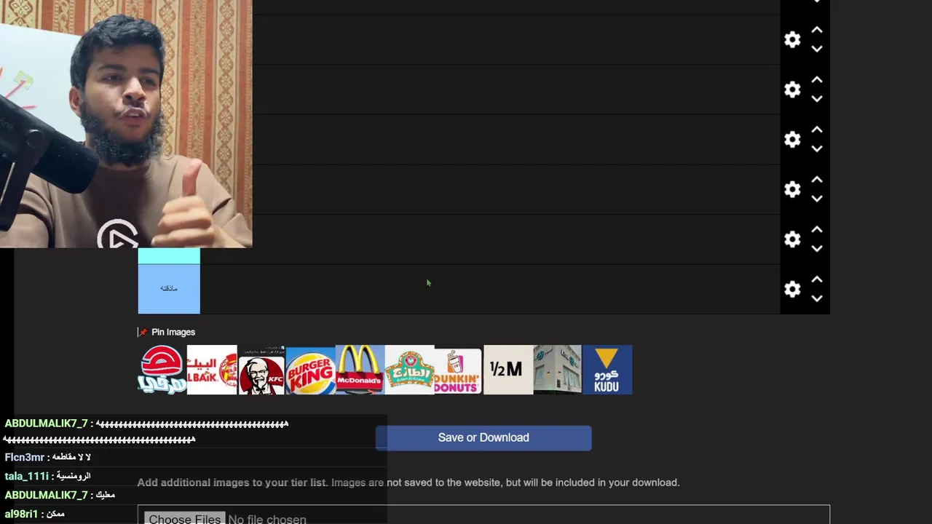Screen dimensions: 932x524
Task: Select the Herfy logo image
Action: click(x=162, y=370)
